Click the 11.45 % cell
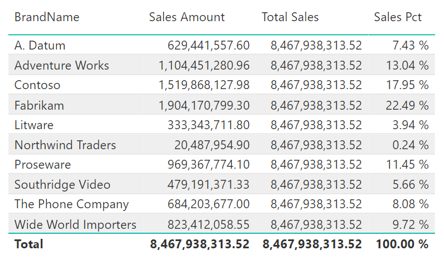 tap(408, 165)
